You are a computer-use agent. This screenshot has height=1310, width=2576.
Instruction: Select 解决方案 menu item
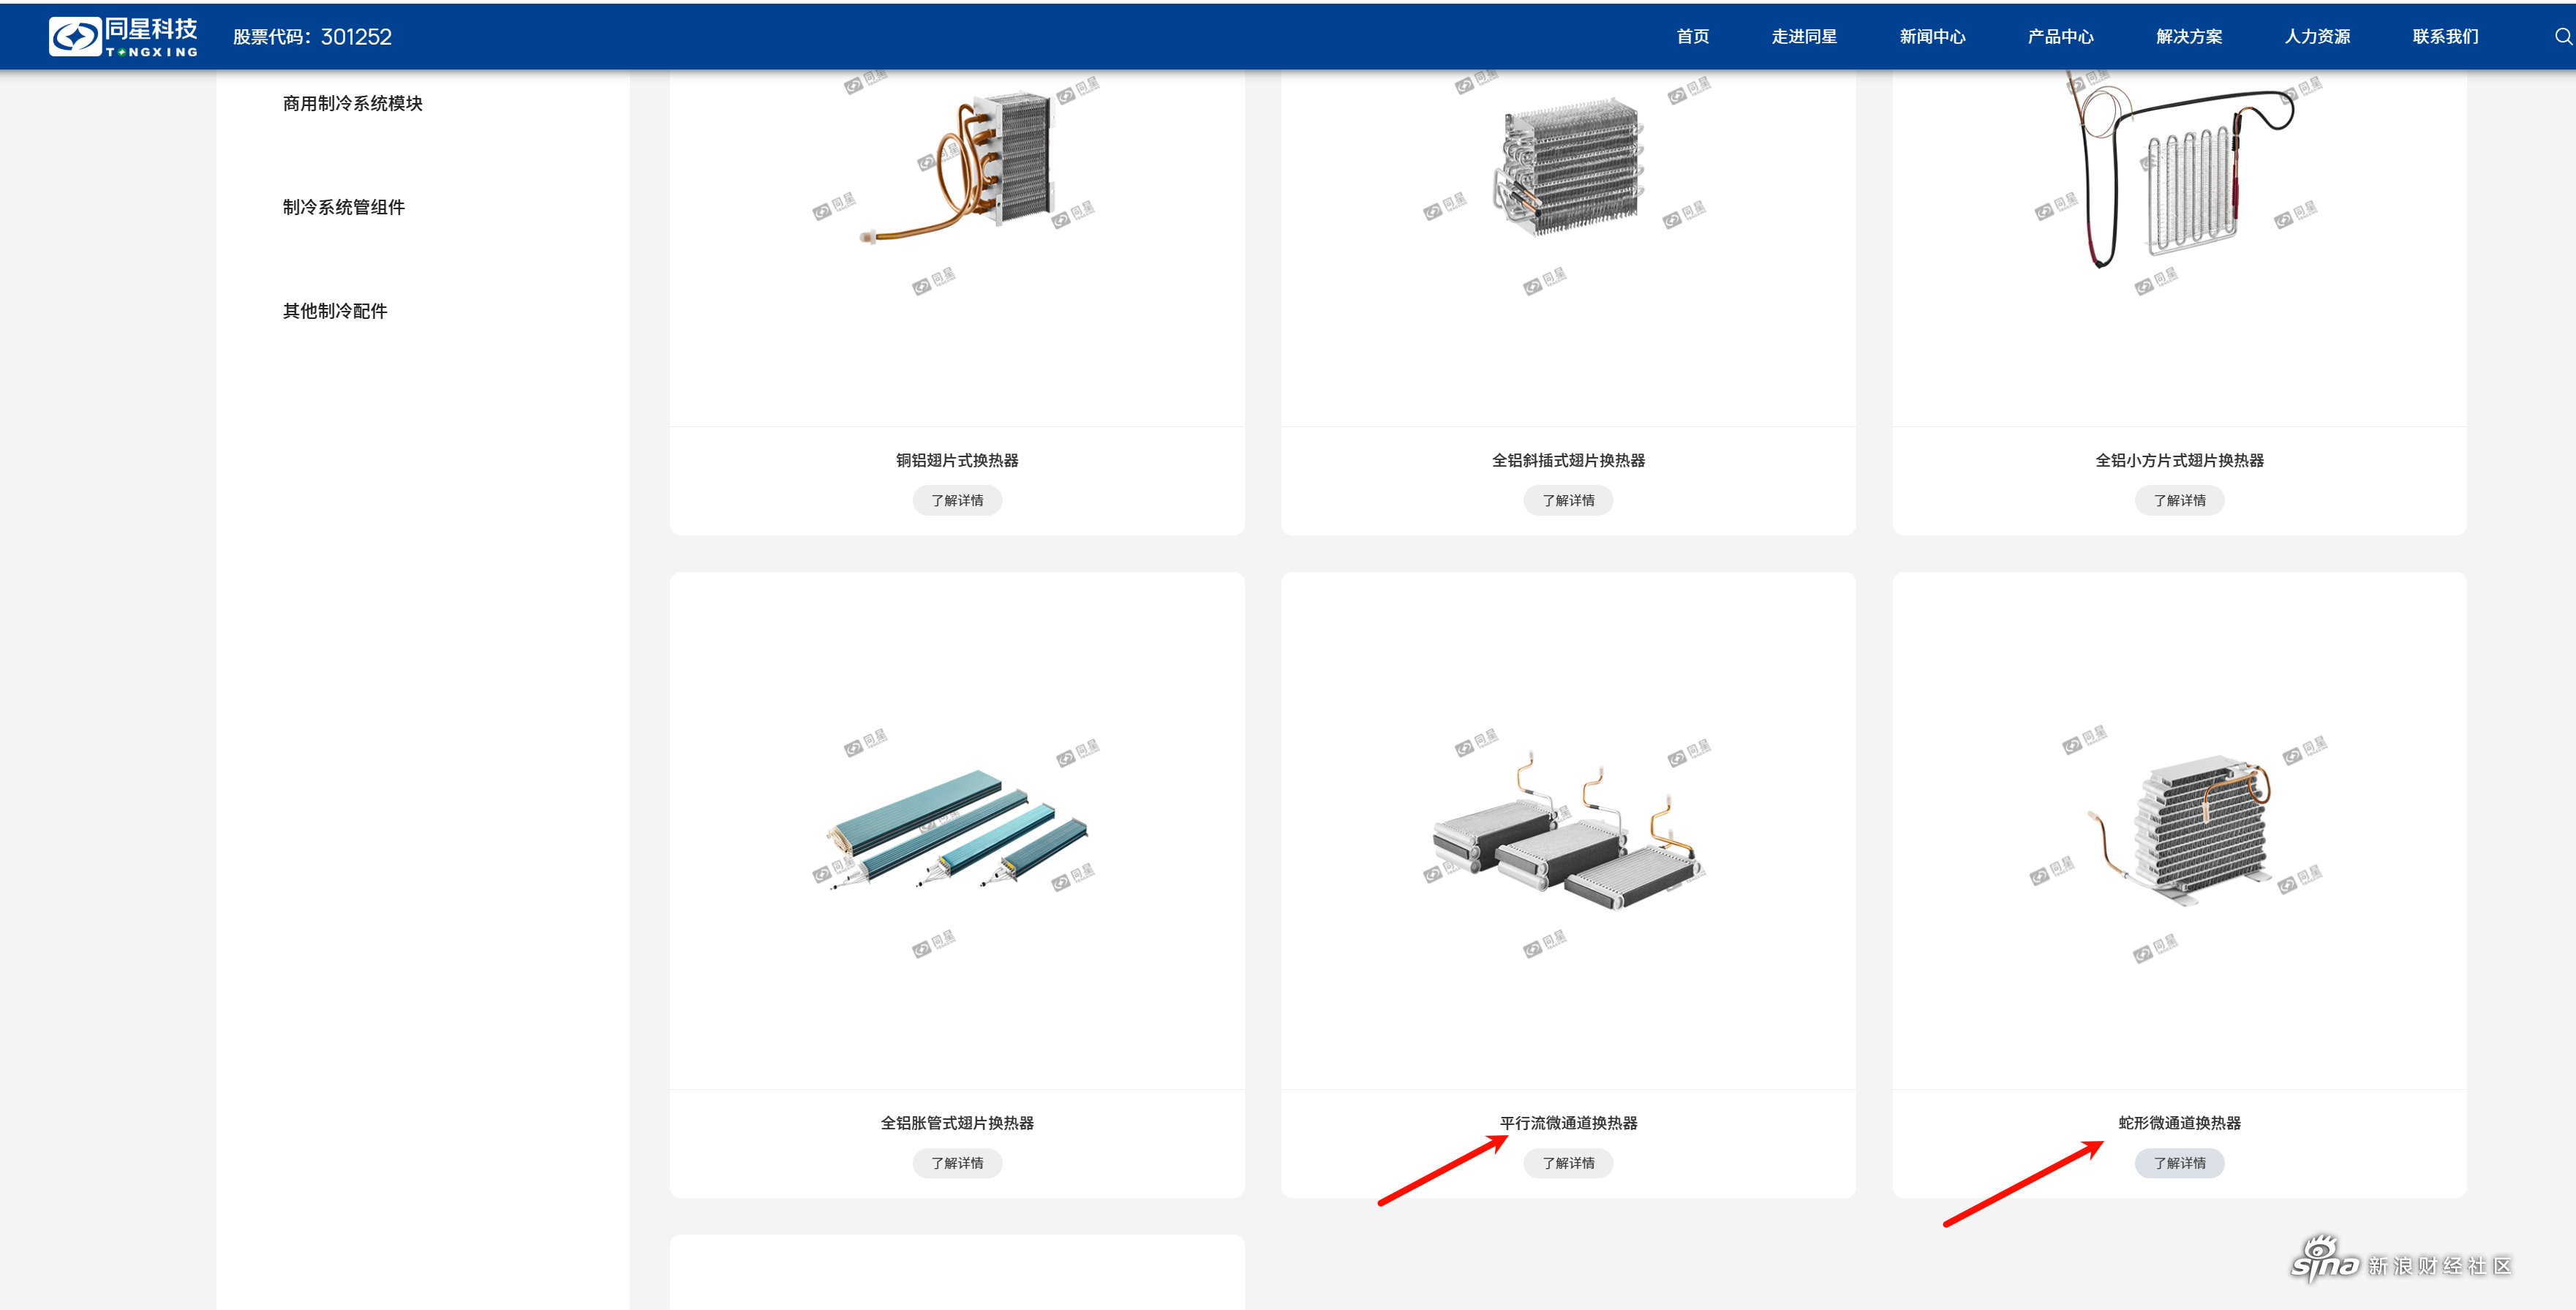click(2188, 37)
